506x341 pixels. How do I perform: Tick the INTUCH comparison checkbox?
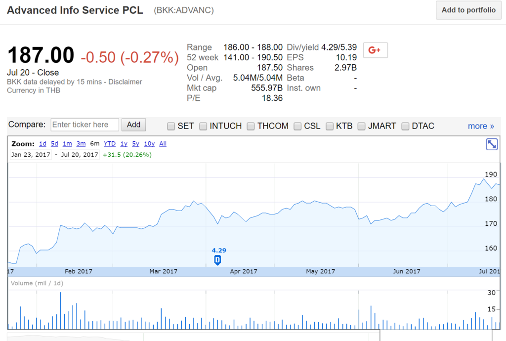click(203, 126)
